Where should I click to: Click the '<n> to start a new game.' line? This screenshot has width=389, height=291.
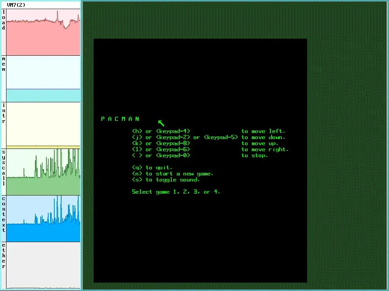(173, 174)
